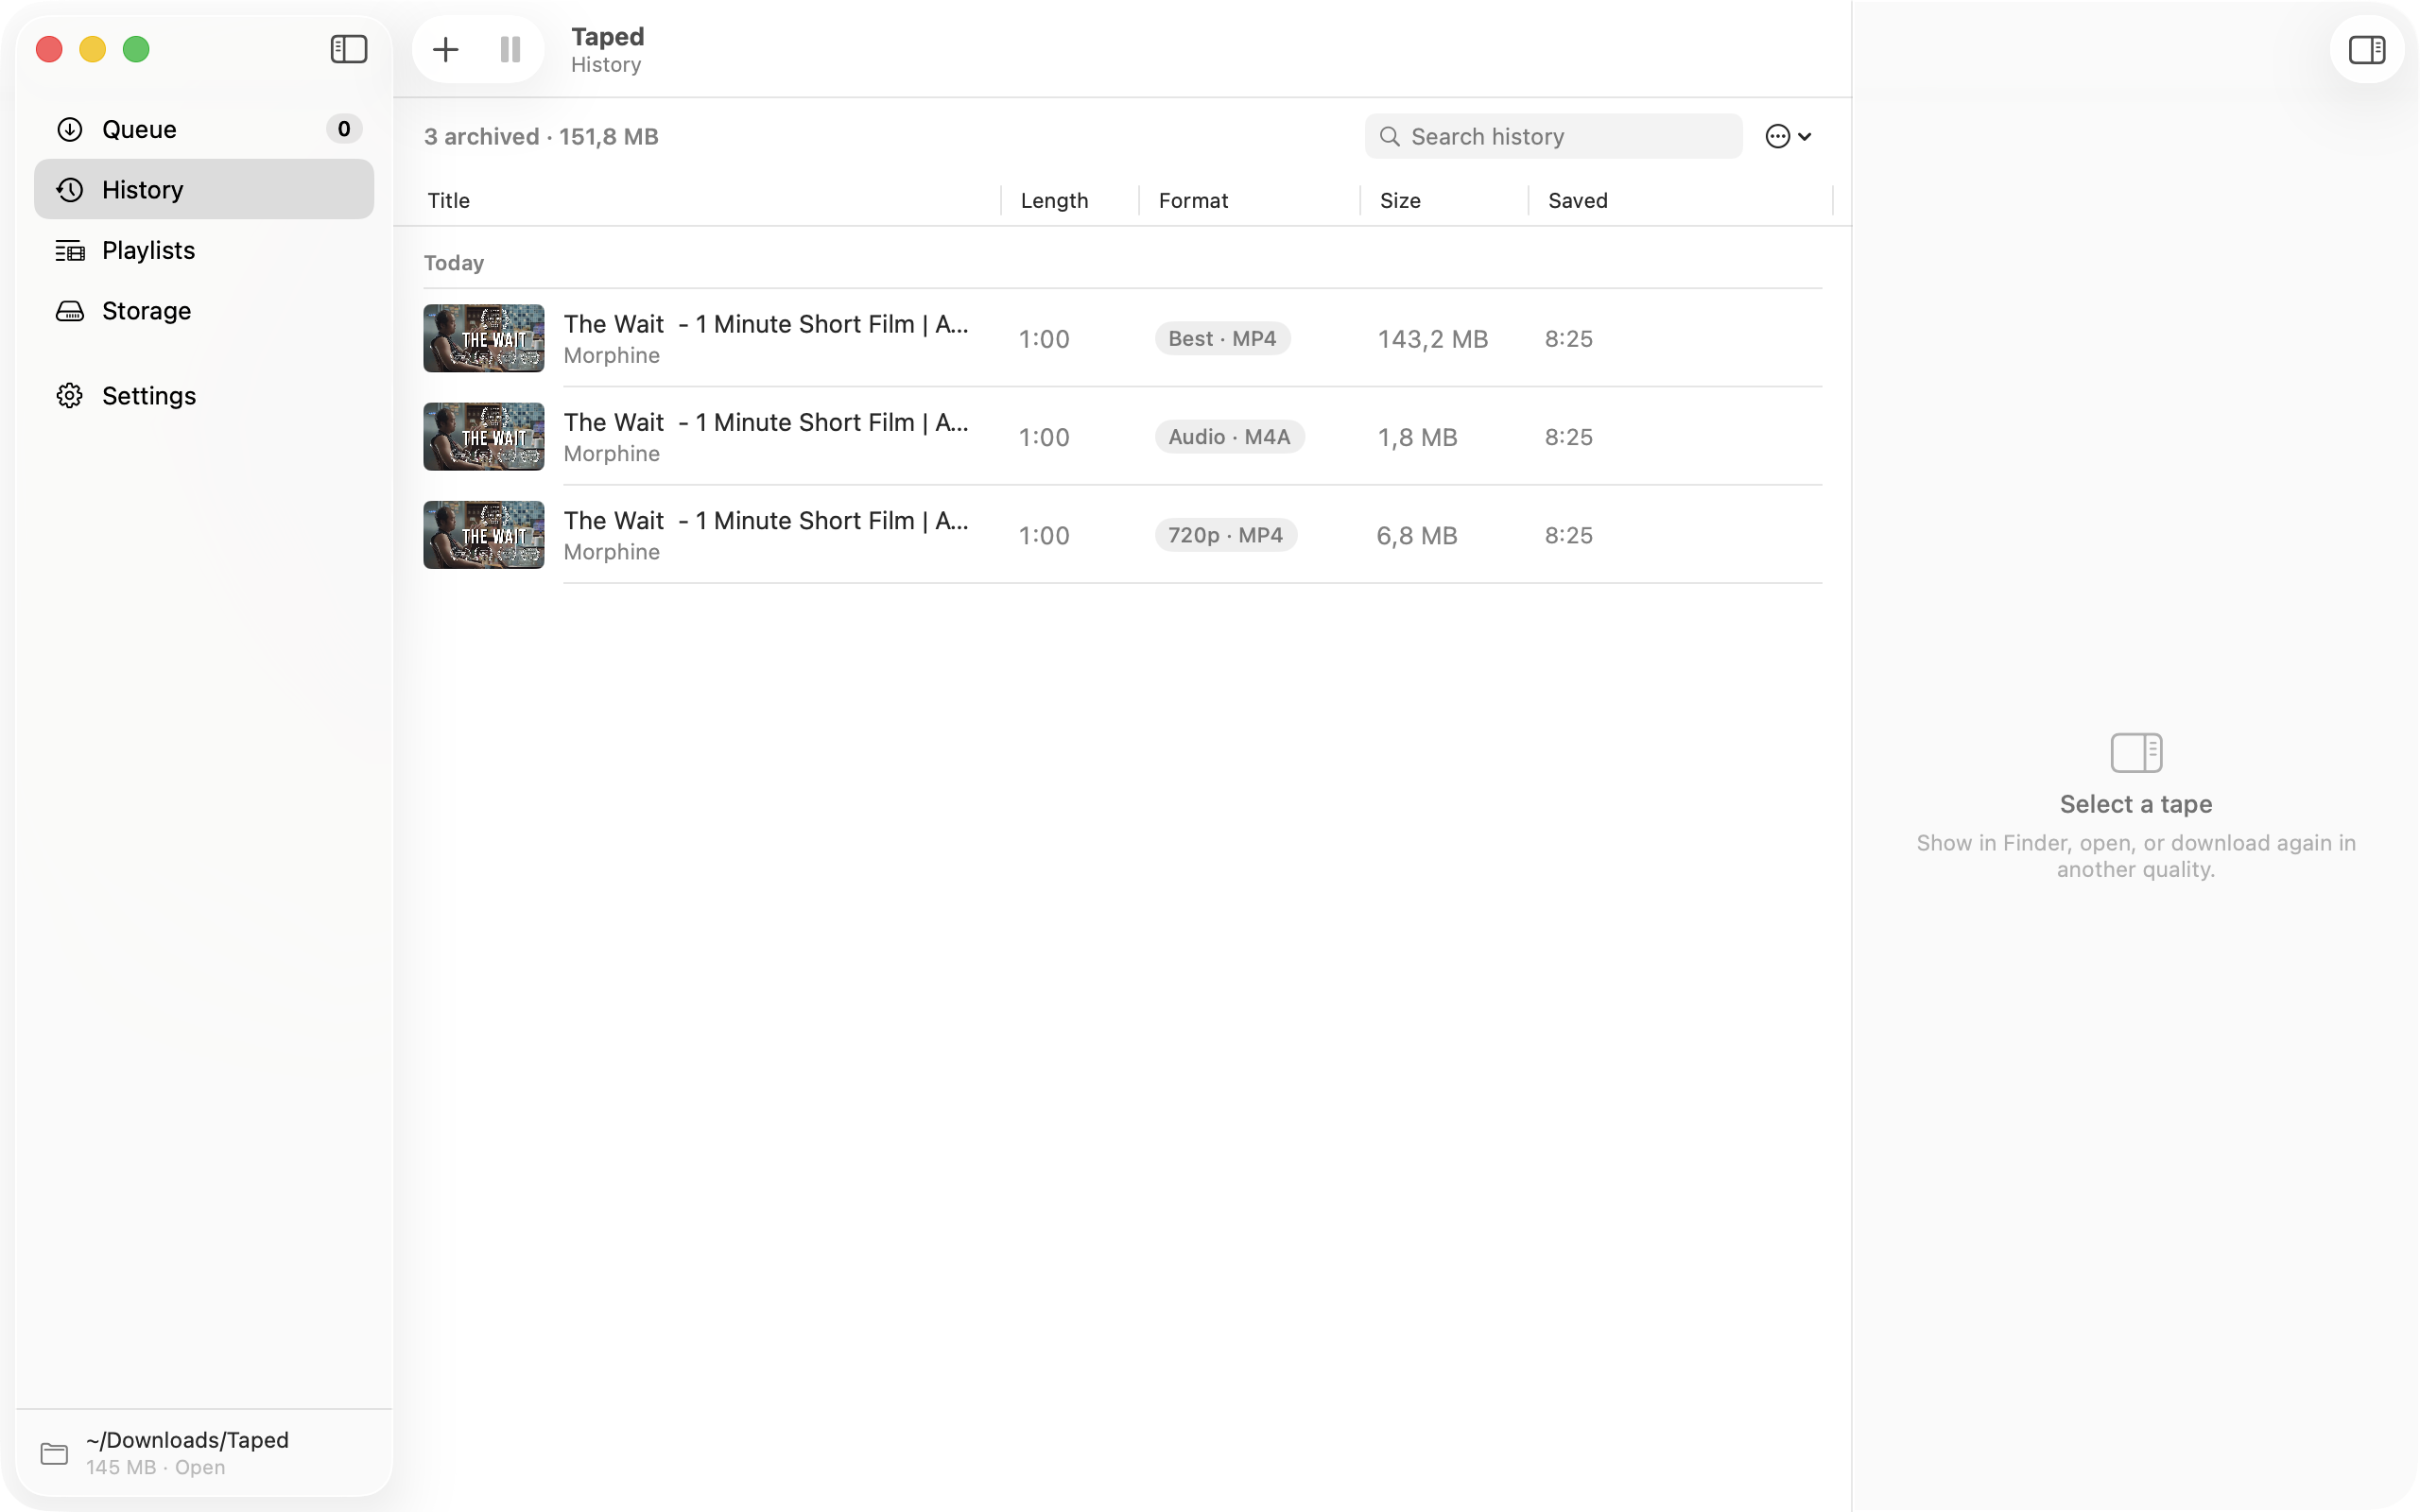Click the Best · MP4 format badge
The image size is (2420, 1512).
[x=1222, y=338]
